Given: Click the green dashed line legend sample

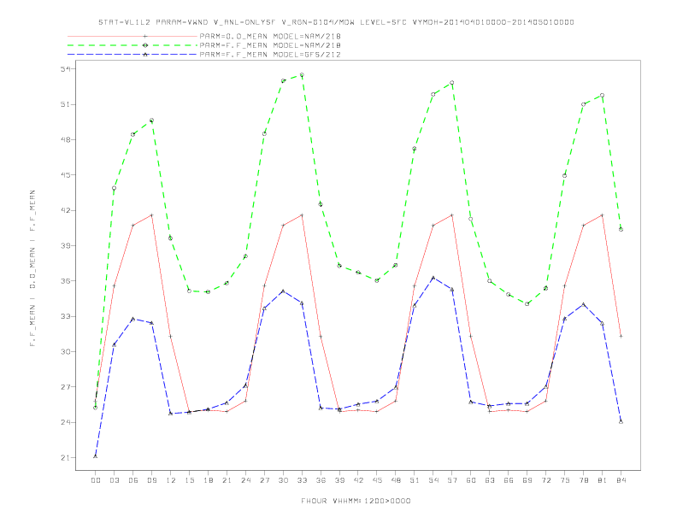Looking at the screenshot, I should pyautogui.click(x=132, y=45).
